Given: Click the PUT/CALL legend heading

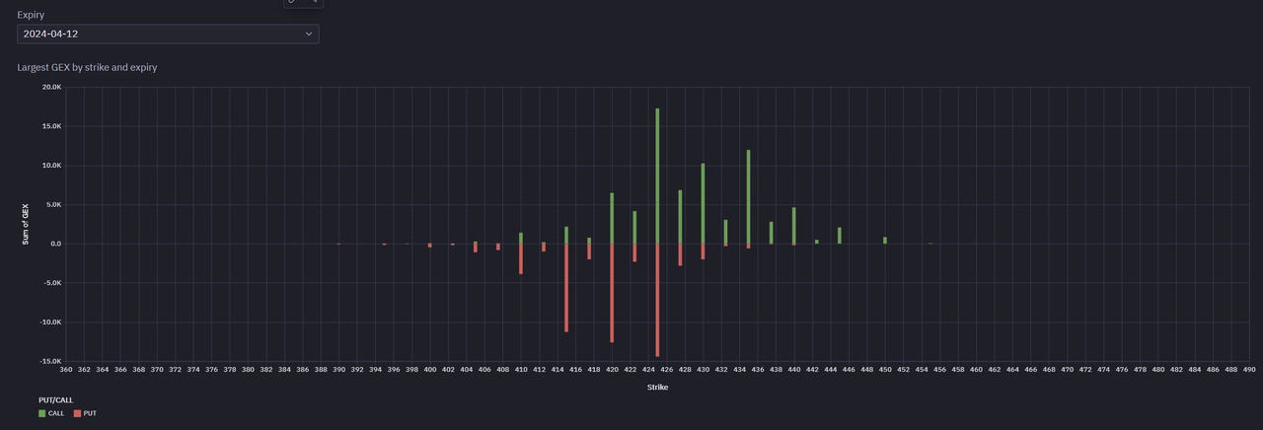Looking at the screenshot, I should click(56, 399).
